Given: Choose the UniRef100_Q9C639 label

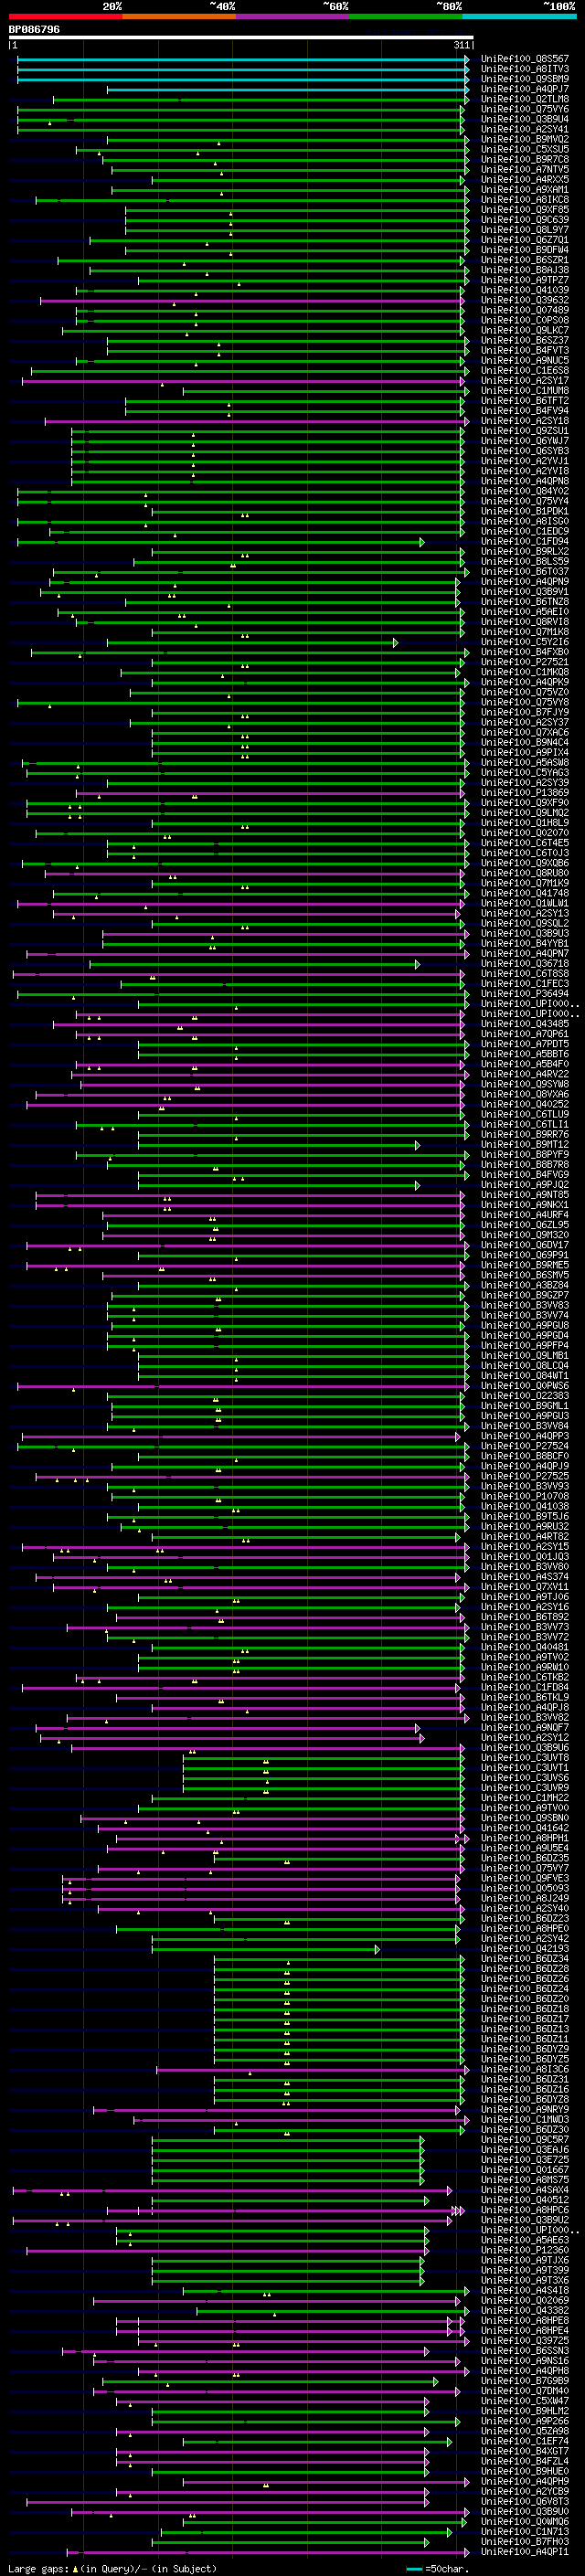Looking at the screenshot, I should 524,220.
